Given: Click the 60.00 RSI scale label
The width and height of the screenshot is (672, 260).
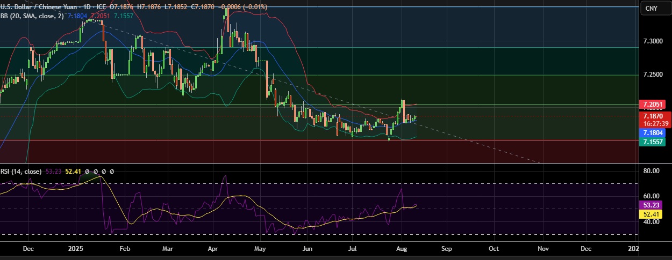Looking at the screenshot, I should point(652,196).
